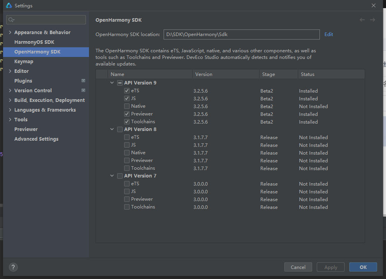The height and width of the screenshot is (279, 386).
Task: Check Native under API Version 8
Action: [127, 153]
